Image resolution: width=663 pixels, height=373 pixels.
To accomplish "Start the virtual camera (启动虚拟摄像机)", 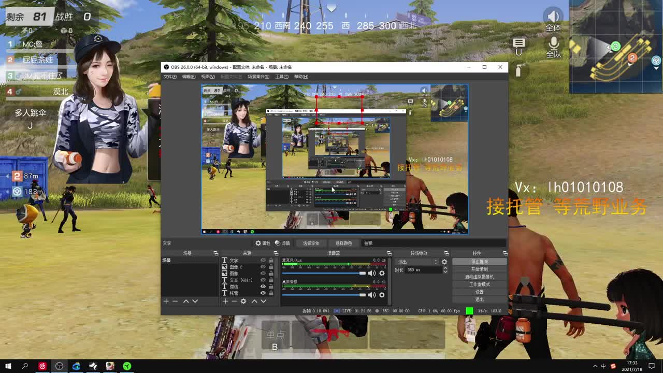I will click(480, 277).
